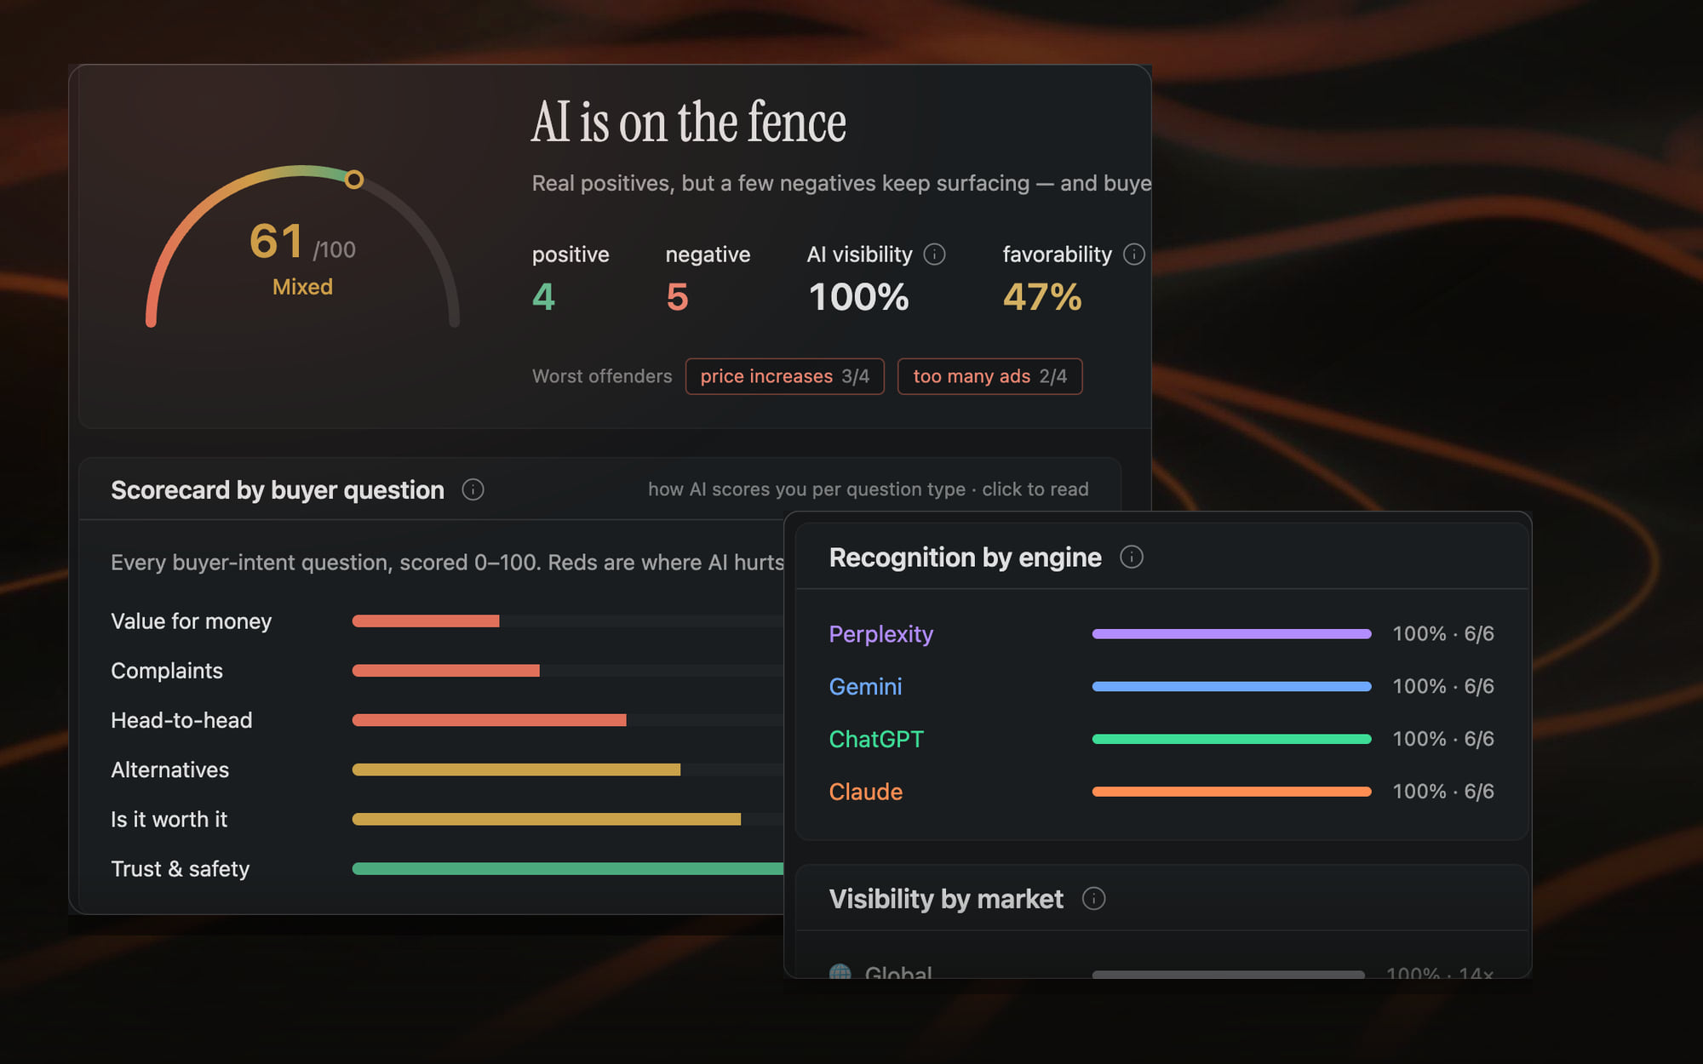Select the price increases 3/4 tag

coord(784,376)
